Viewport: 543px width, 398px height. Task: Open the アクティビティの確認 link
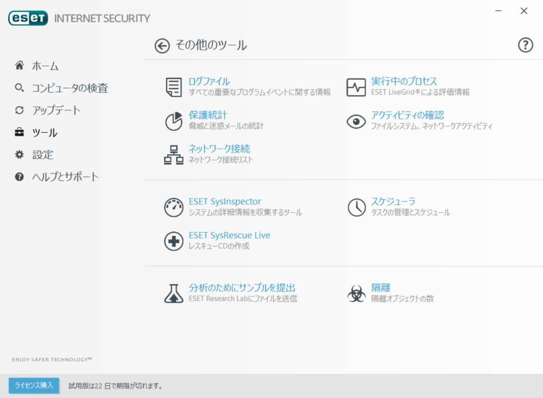(x=408, y=115)
